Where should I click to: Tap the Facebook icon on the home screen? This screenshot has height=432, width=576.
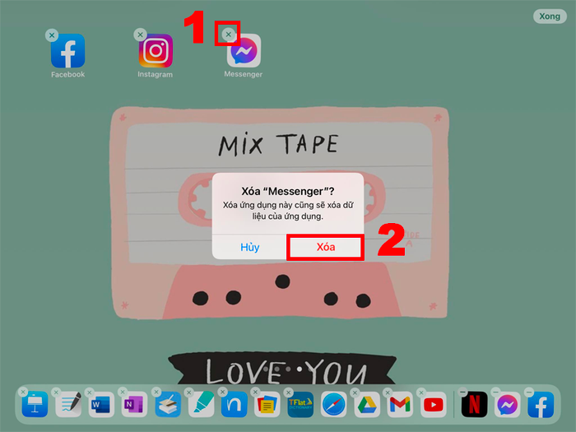coord(67,51)
